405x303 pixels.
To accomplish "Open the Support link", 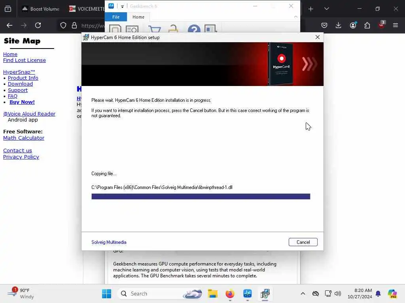I will click(17, 90).
